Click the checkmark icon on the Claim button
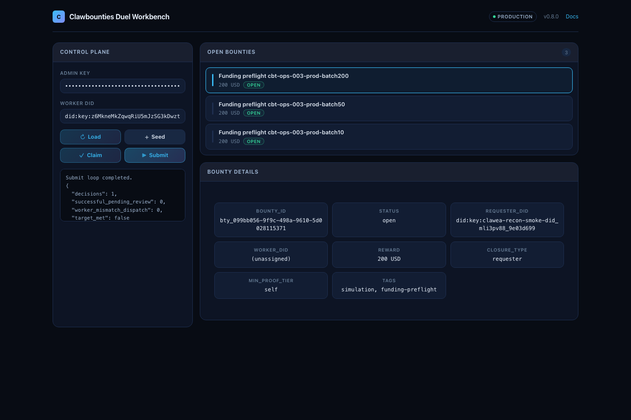This screenshot has width=631, height=420. coord(82,155)
